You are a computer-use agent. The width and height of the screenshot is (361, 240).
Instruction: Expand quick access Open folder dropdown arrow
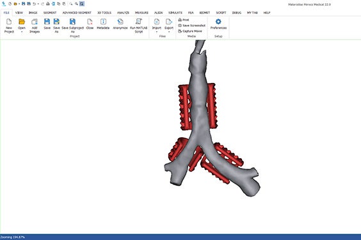[19, 4]
